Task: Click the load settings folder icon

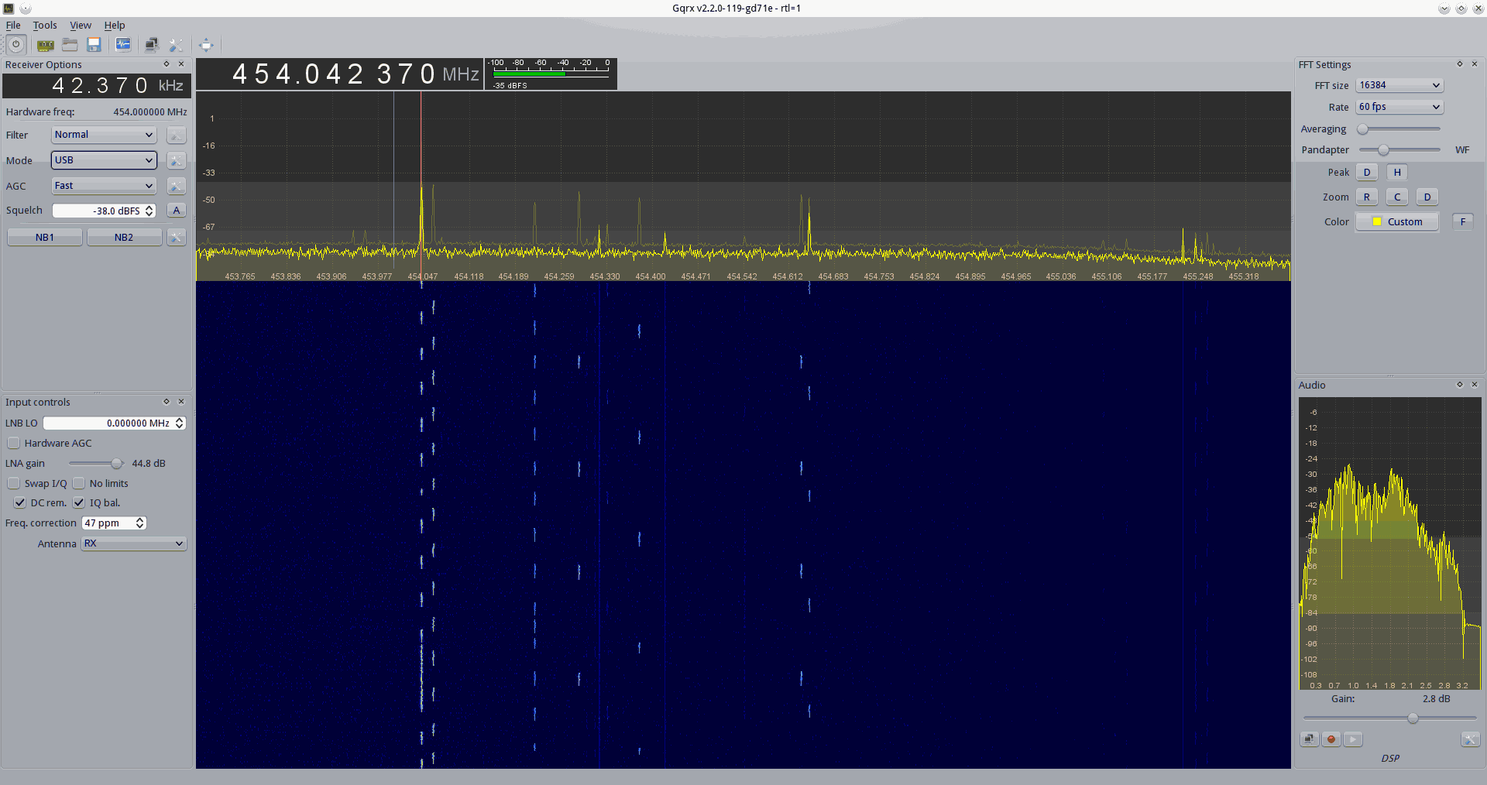Action: [x=70, y=45]
